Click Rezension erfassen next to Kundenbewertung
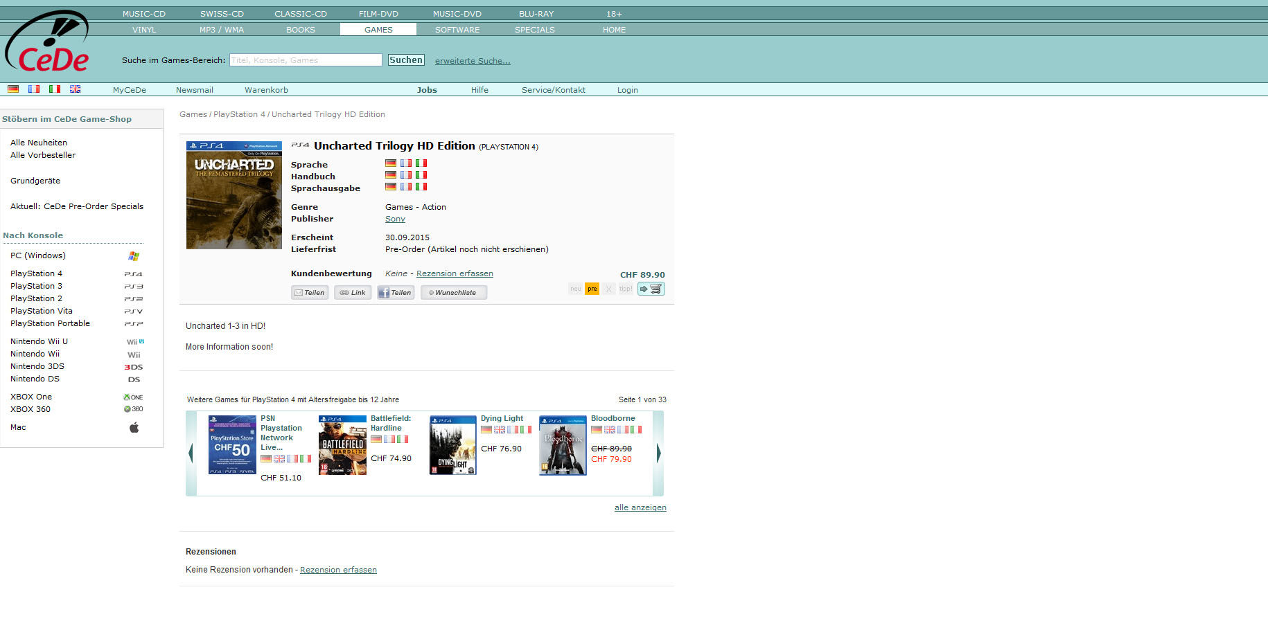This screenshot has height=621, width=1268. (455, 273)
